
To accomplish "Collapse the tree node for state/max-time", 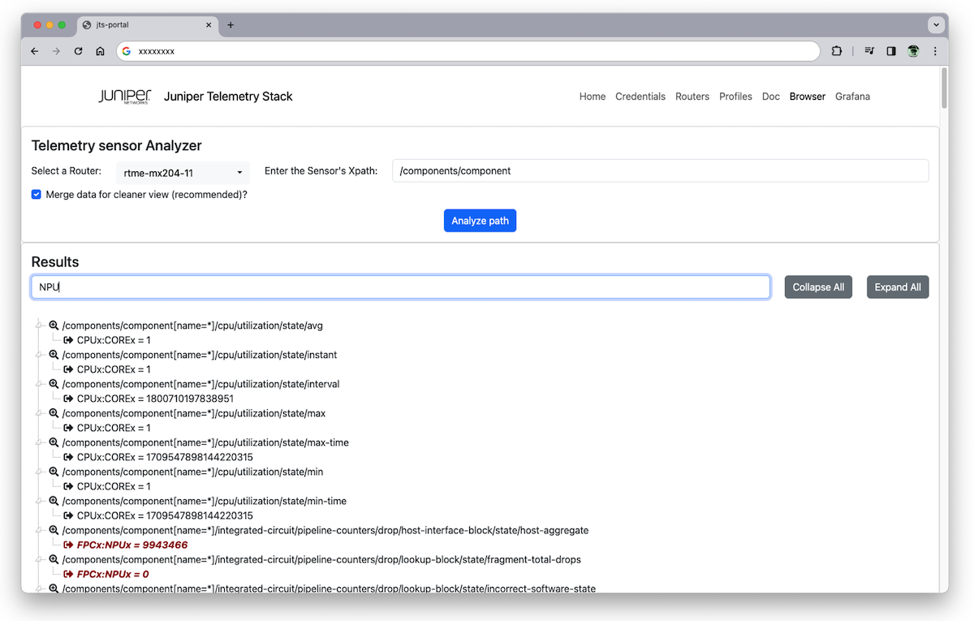I will pos(38,442).
